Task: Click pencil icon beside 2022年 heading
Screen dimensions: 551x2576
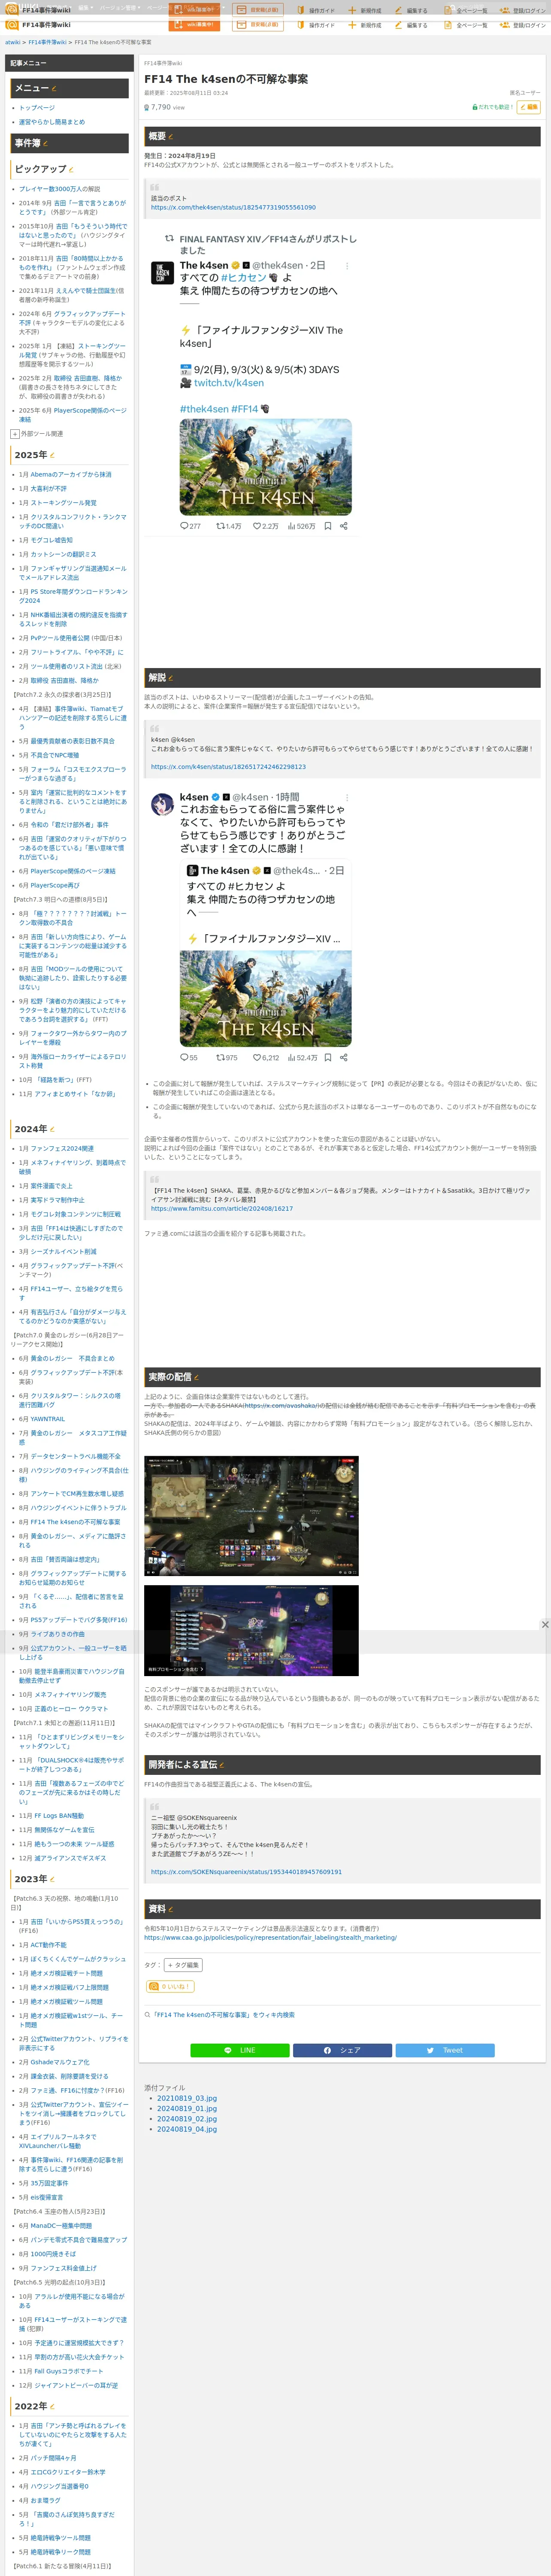Action: 52,2406
